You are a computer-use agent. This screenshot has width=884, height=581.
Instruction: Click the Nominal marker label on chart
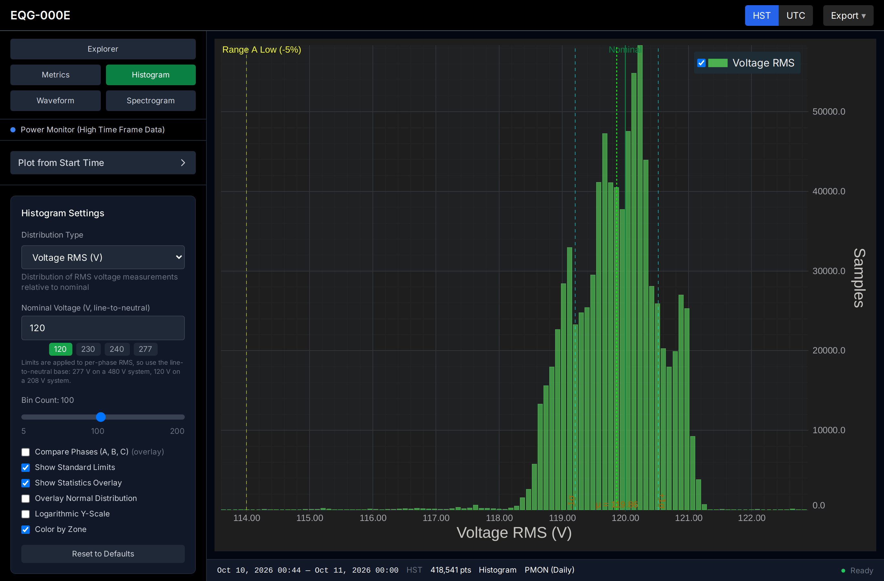pos(625,50)
